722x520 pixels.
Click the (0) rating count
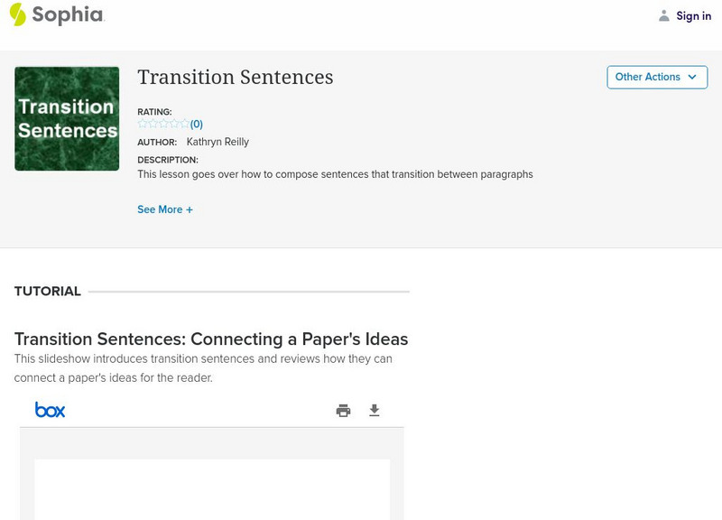[197, 125]
